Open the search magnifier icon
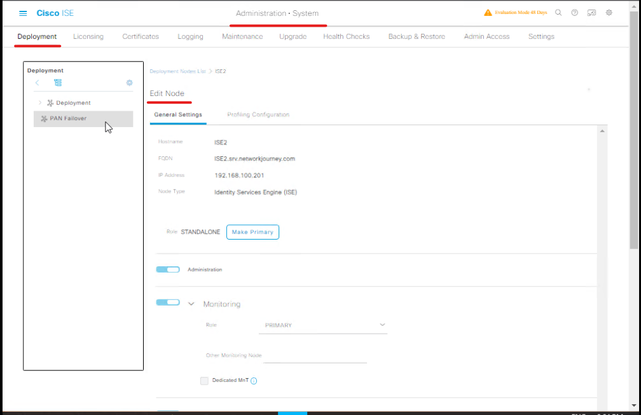Screen dimensions: 641x415 coord(558,13)
